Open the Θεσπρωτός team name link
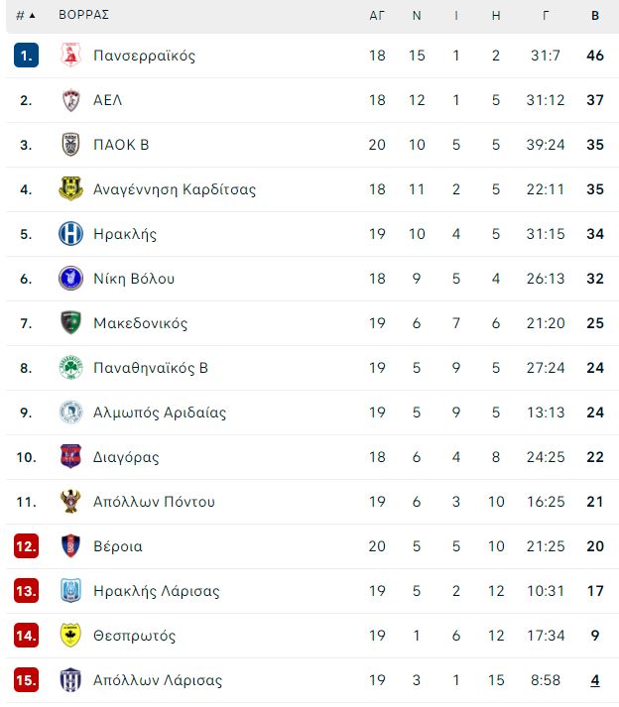 (135, 636)
